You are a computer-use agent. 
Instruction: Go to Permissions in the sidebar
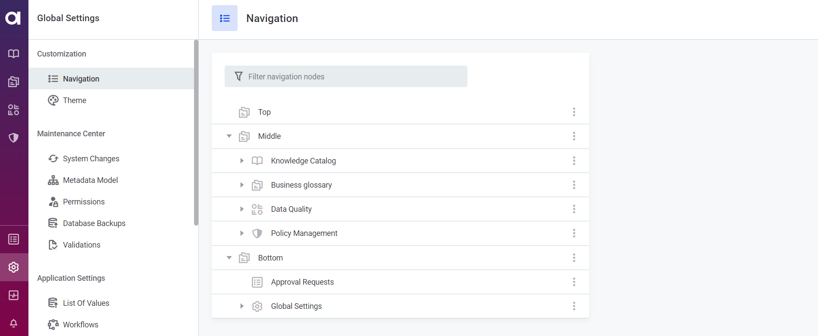(x=84, y=202)
